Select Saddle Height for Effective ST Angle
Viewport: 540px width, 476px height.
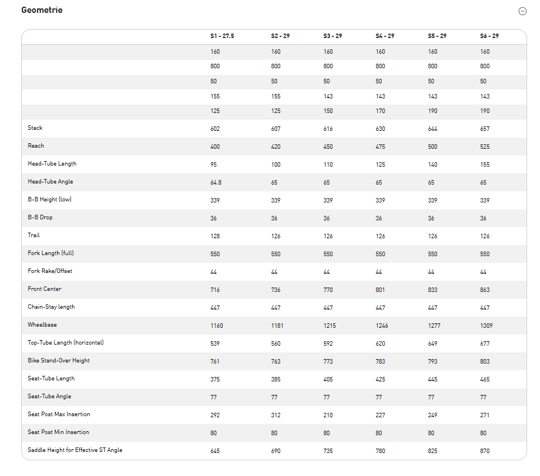coord(75,450)
